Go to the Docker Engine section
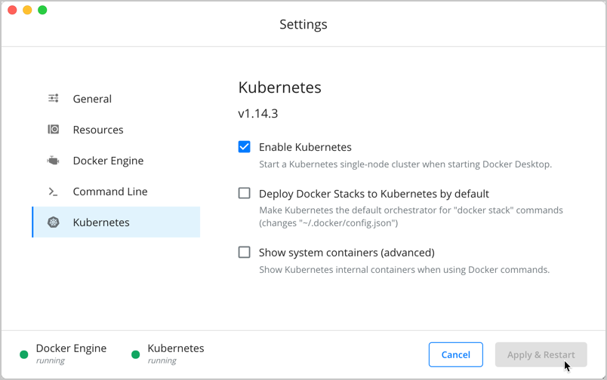 [x=108, y=161]
